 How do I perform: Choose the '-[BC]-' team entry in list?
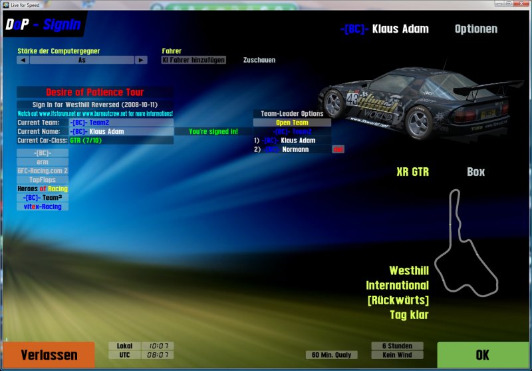(43, 153)
